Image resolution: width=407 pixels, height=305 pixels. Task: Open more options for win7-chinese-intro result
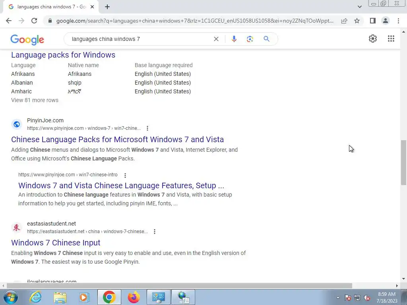click(x=125, y=175)
